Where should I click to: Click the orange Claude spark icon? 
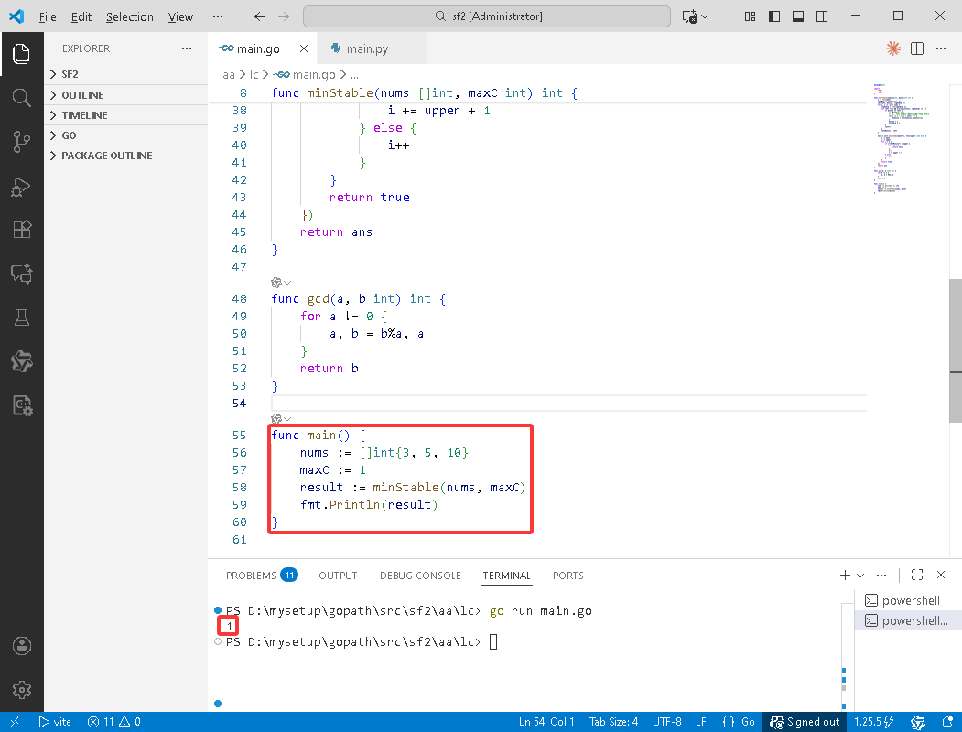(x=892, y=48)
